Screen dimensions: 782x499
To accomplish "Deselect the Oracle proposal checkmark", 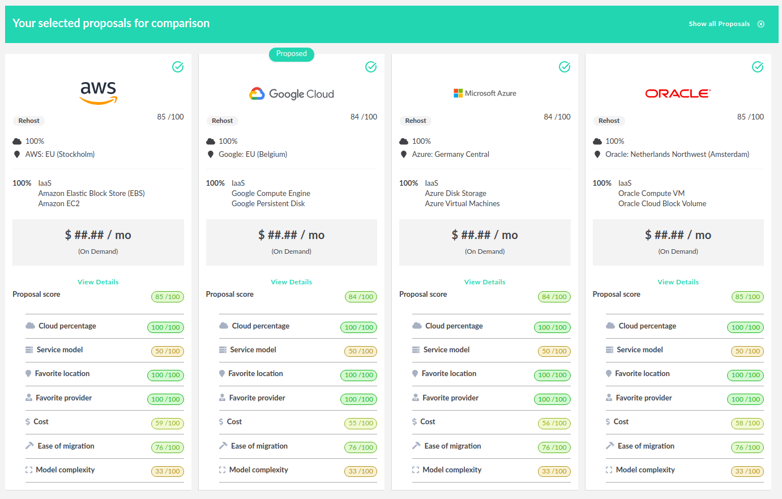I will (x=758, y=67).
